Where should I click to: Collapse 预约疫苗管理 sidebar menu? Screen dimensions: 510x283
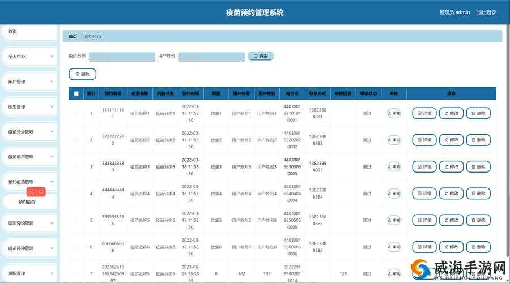(29, 182)
